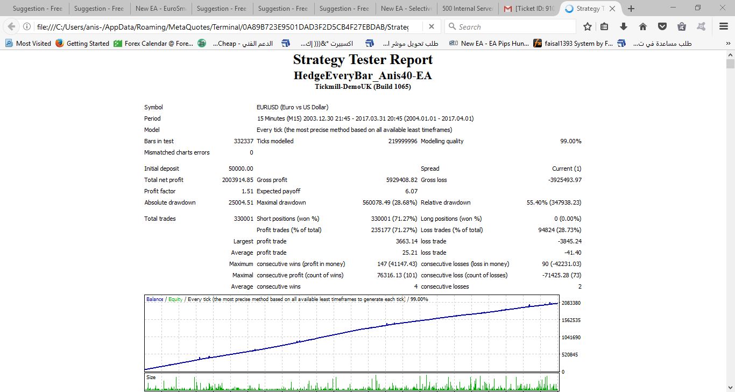Go to the Home page icon
Image resolution: width=735 pixels, height=392 pixels.
pos(643,26)
